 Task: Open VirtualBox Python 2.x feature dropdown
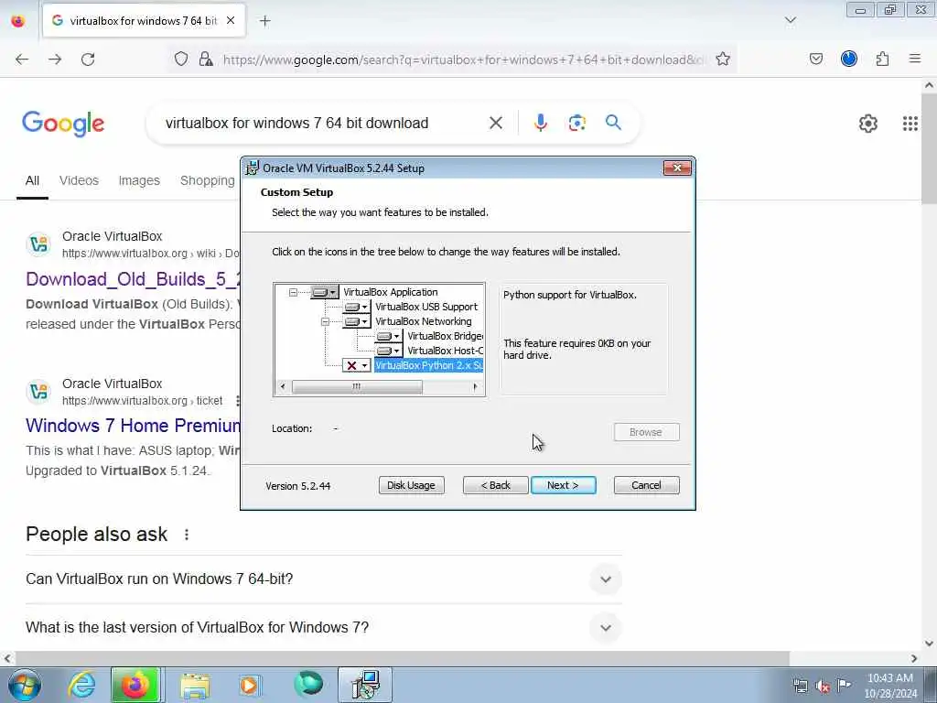coord(357,365)
